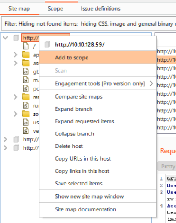Switch to the Site map tab
The width and height of the screenshot is (176, 223).
(19, 9)
